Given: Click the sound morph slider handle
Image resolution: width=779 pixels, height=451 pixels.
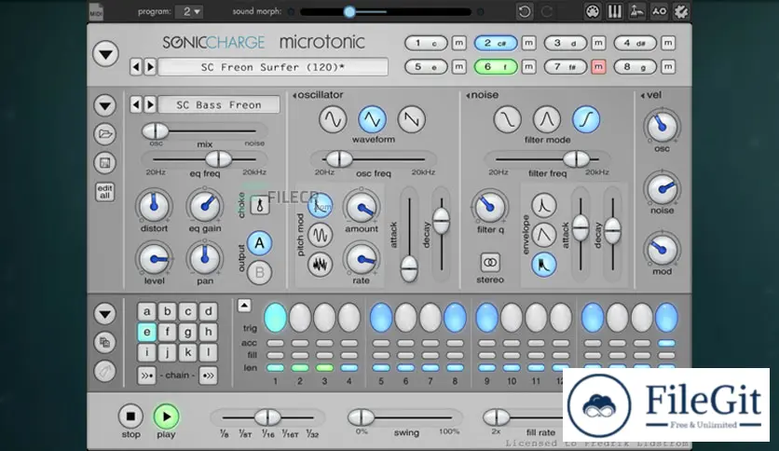Looking at the screenshot, I should coord(349,11).
